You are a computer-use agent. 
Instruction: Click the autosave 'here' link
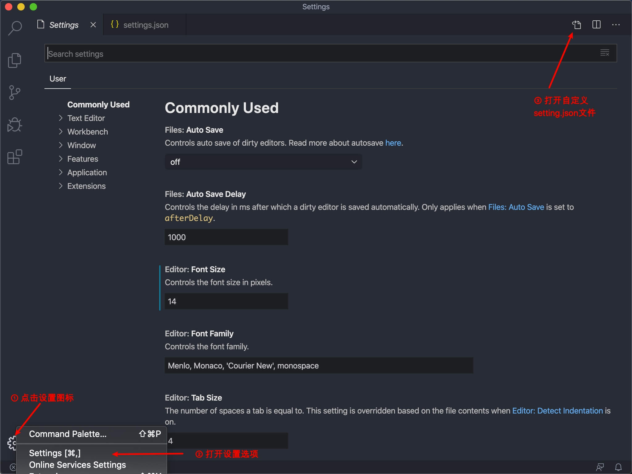pos(393,143)
